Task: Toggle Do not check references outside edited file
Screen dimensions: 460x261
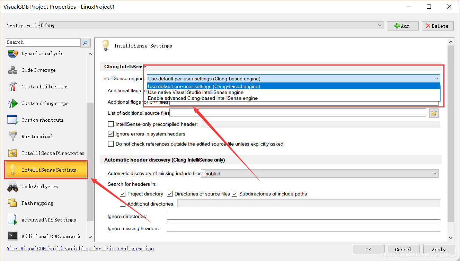Action: click(111, 144)
